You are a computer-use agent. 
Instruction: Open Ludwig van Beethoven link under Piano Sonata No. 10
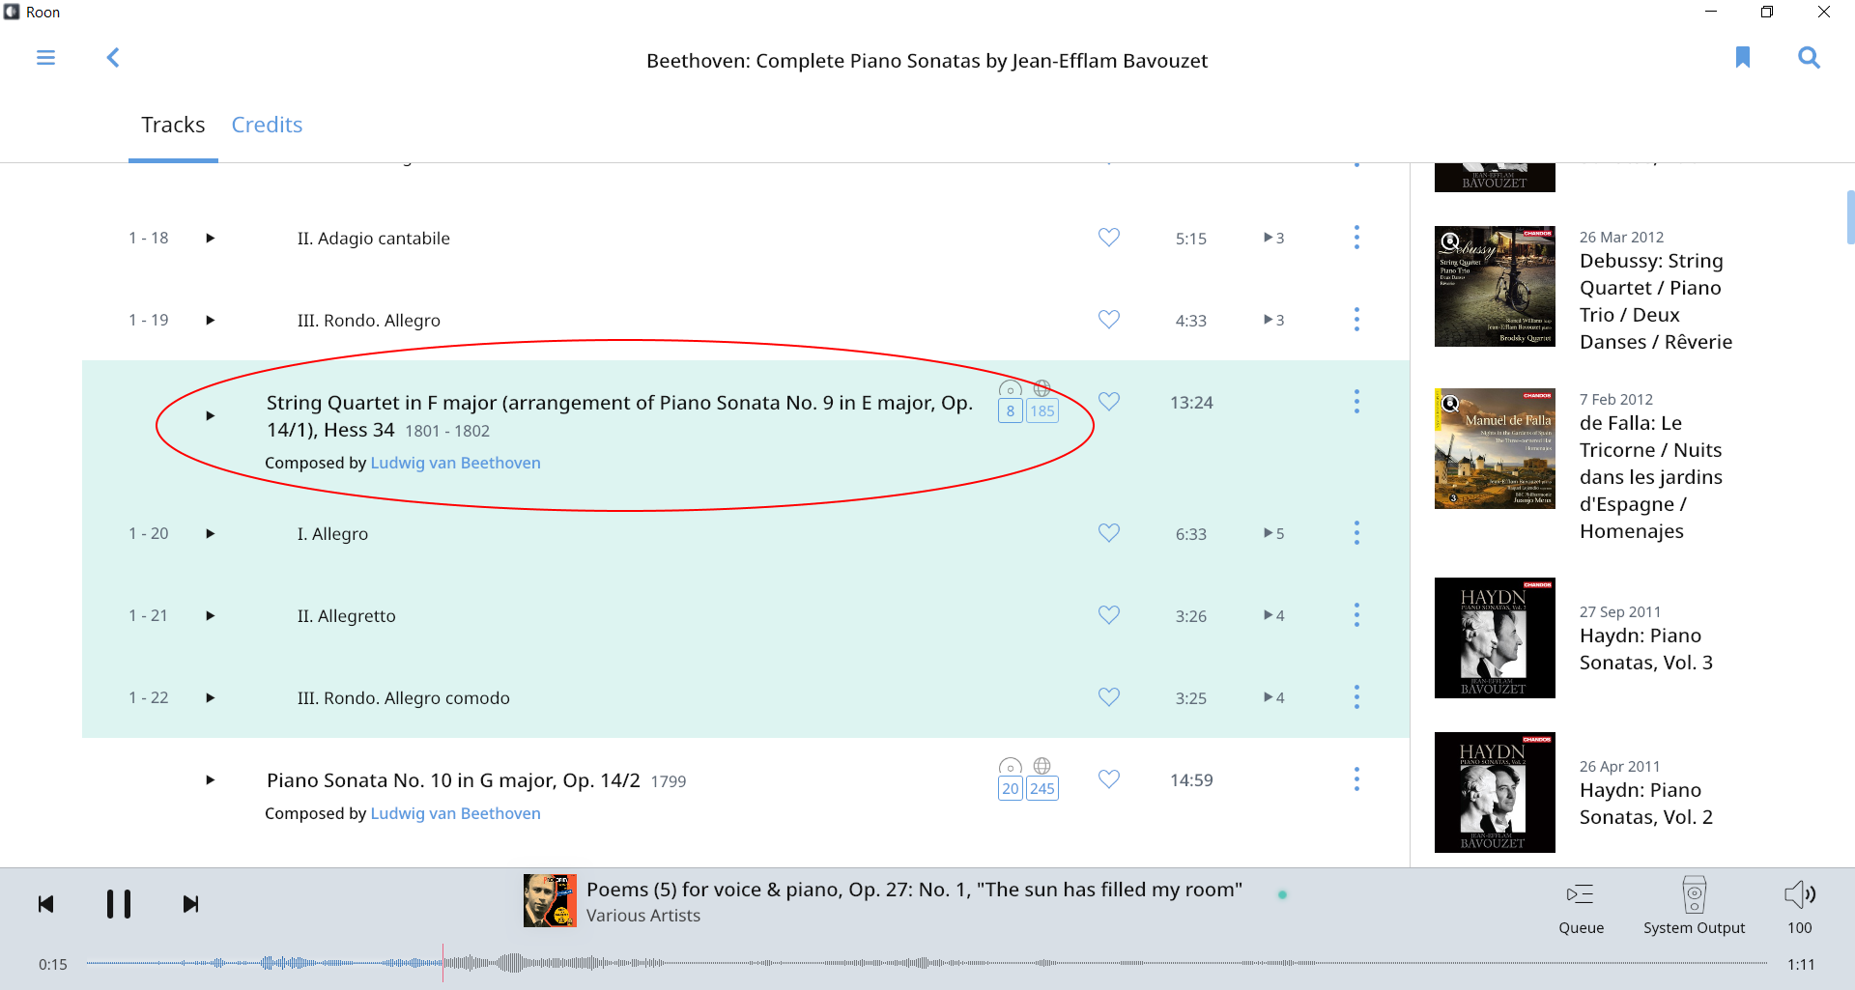[x=455, y=813]
